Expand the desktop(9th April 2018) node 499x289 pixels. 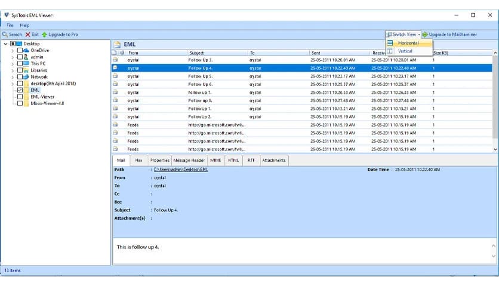[13, 84]
